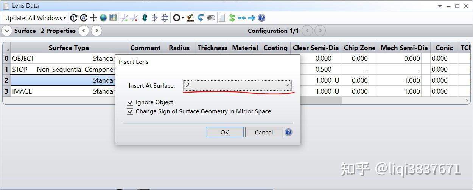
Task: Click the gray toggle switch in toolbar
Action: pos(211,18)
